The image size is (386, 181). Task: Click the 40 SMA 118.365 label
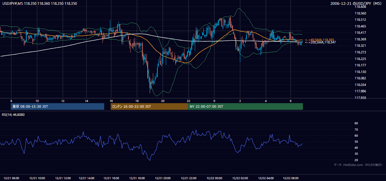tap(320, 40)
